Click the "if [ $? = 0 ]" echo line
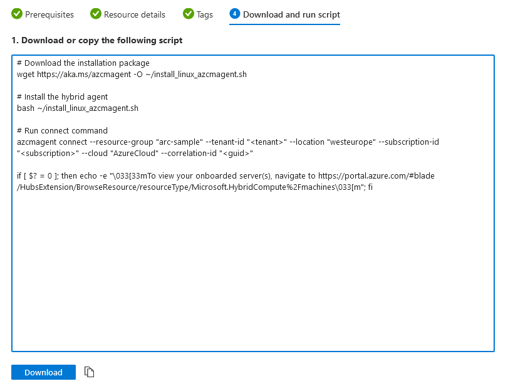The image size is (518, 391). (x=225, y=175)
